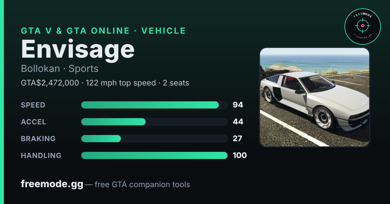The width and height of the screenshot is (390, 204).
Task: Click the SPEED stat bar
Action: (x=154, y=105)
